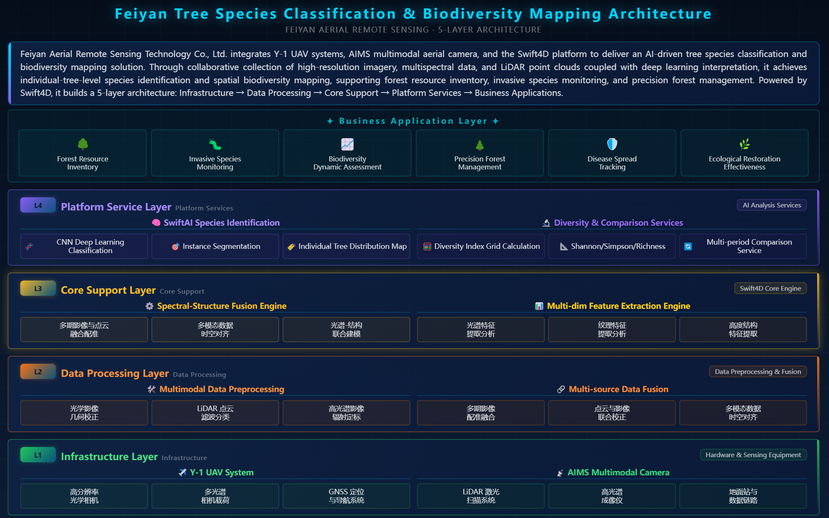Select the Invasive Species Monitoring bug icon
Viewport: 829px width, 518px height.
pos(215,144)
